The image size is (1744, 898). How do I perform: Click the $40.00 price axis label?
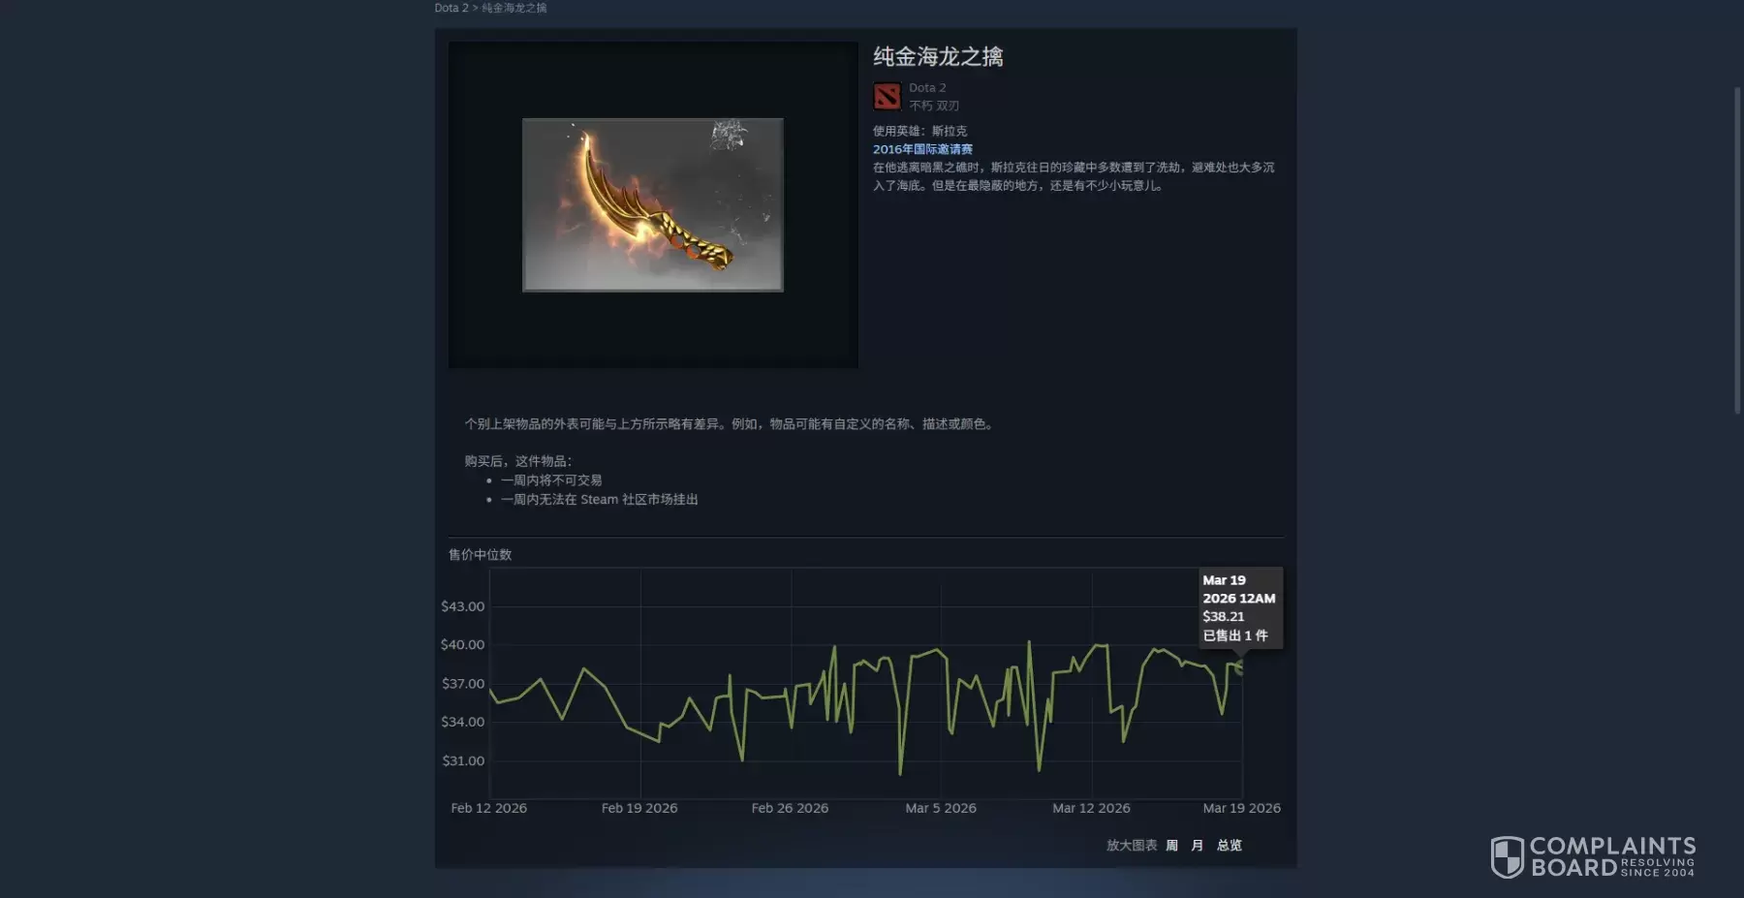point(462,644)
